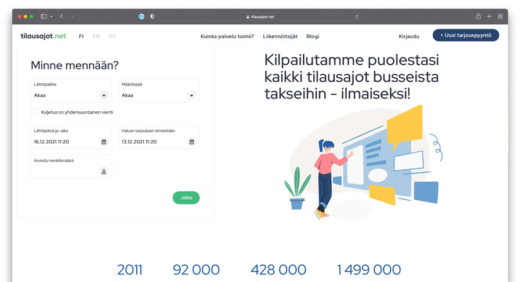522x282 pixels.
Task: Click the browser forward arrow
Action: tap(72, 17)
